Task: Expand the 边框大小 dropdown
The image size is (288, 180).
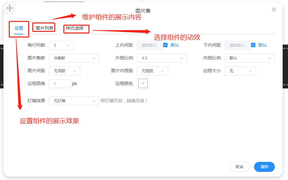Action: click(240, 71)
